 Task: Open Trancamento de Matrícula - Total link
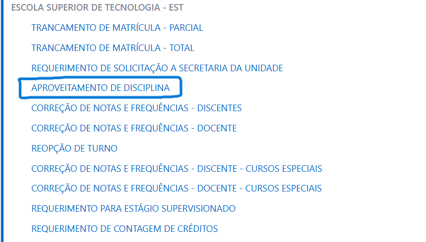click(x=113, y=48)
